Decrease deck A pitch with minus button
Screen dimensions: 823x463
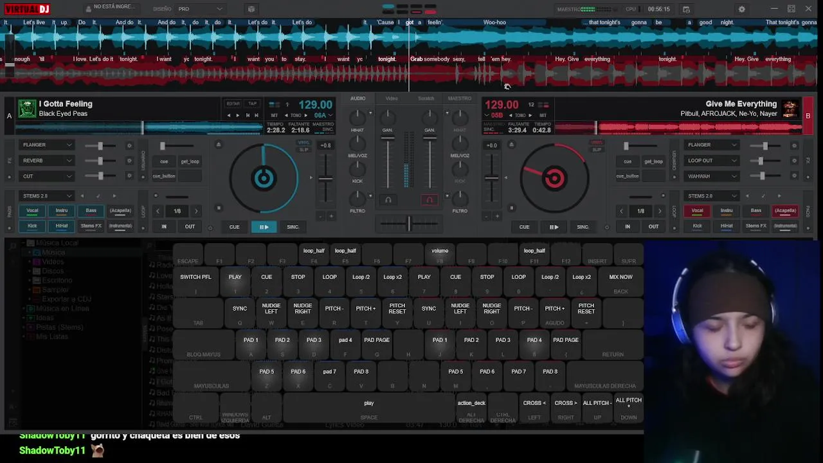pos(321,216)
